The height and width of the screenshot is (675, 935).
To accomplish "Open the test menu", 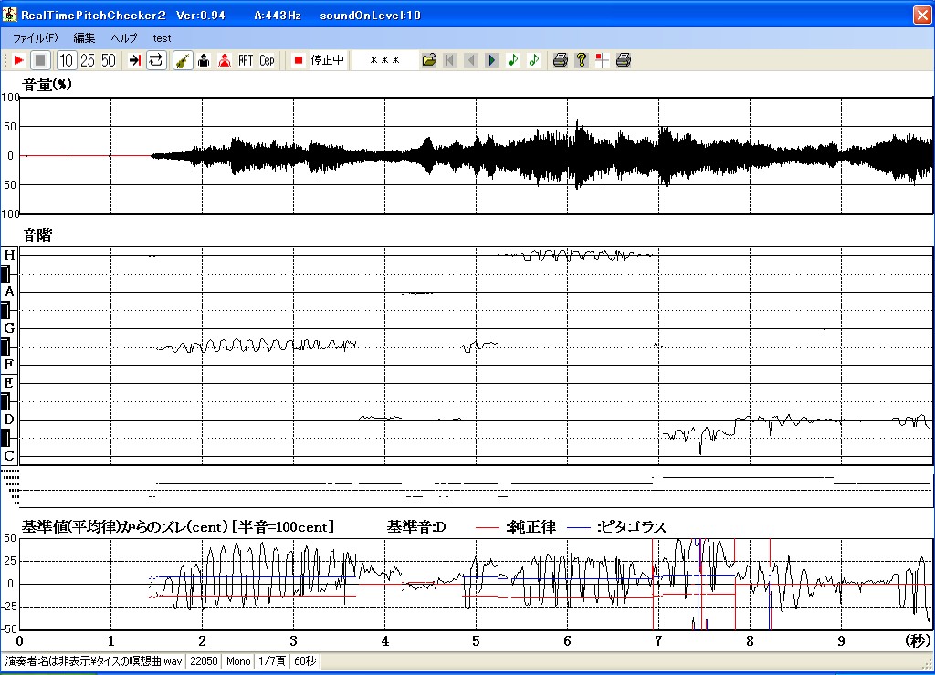I will pyautogui.click(x=162, y=38).
